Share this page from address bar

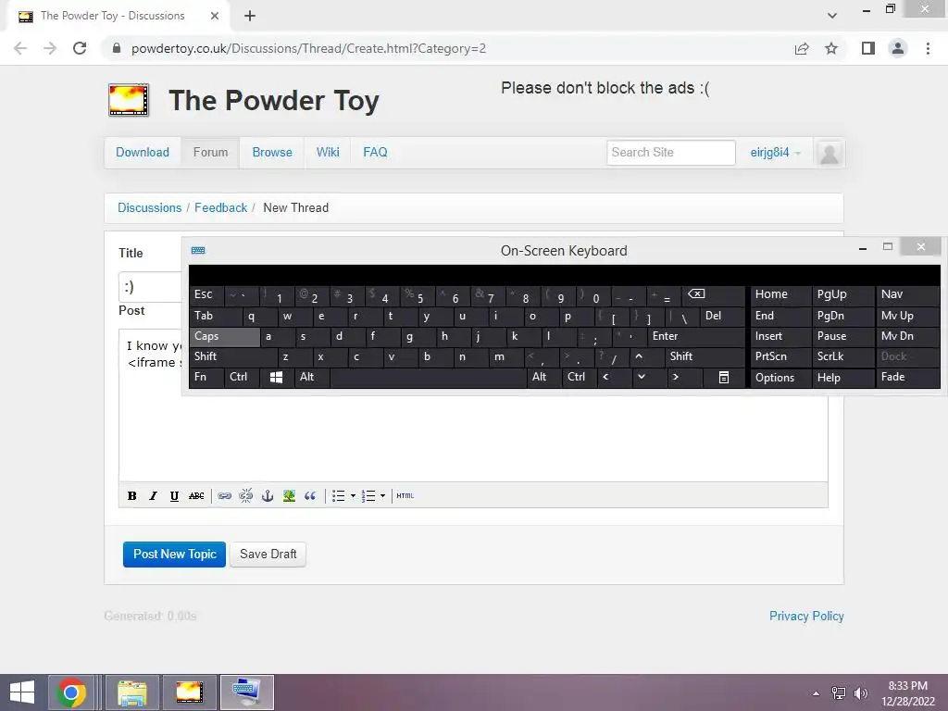tap(802, 48)
